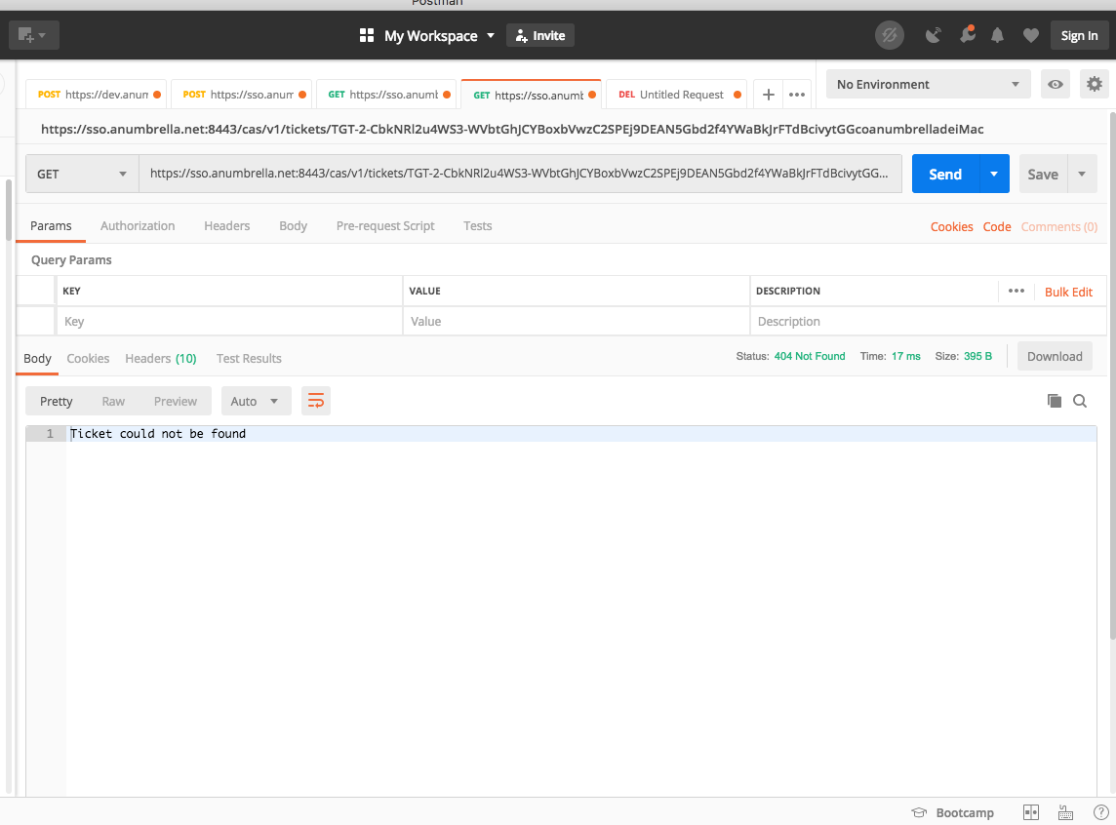Viewport: 1116px width, 825px height.
Task: Open the Auto language dropdown
Action: 256,400
